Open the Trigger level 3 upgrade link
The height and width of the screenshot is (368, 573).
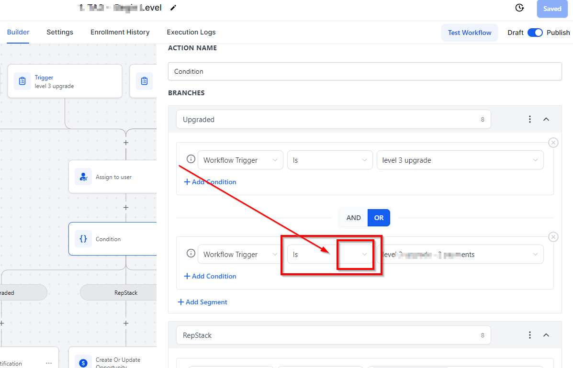tap(44, 78)
